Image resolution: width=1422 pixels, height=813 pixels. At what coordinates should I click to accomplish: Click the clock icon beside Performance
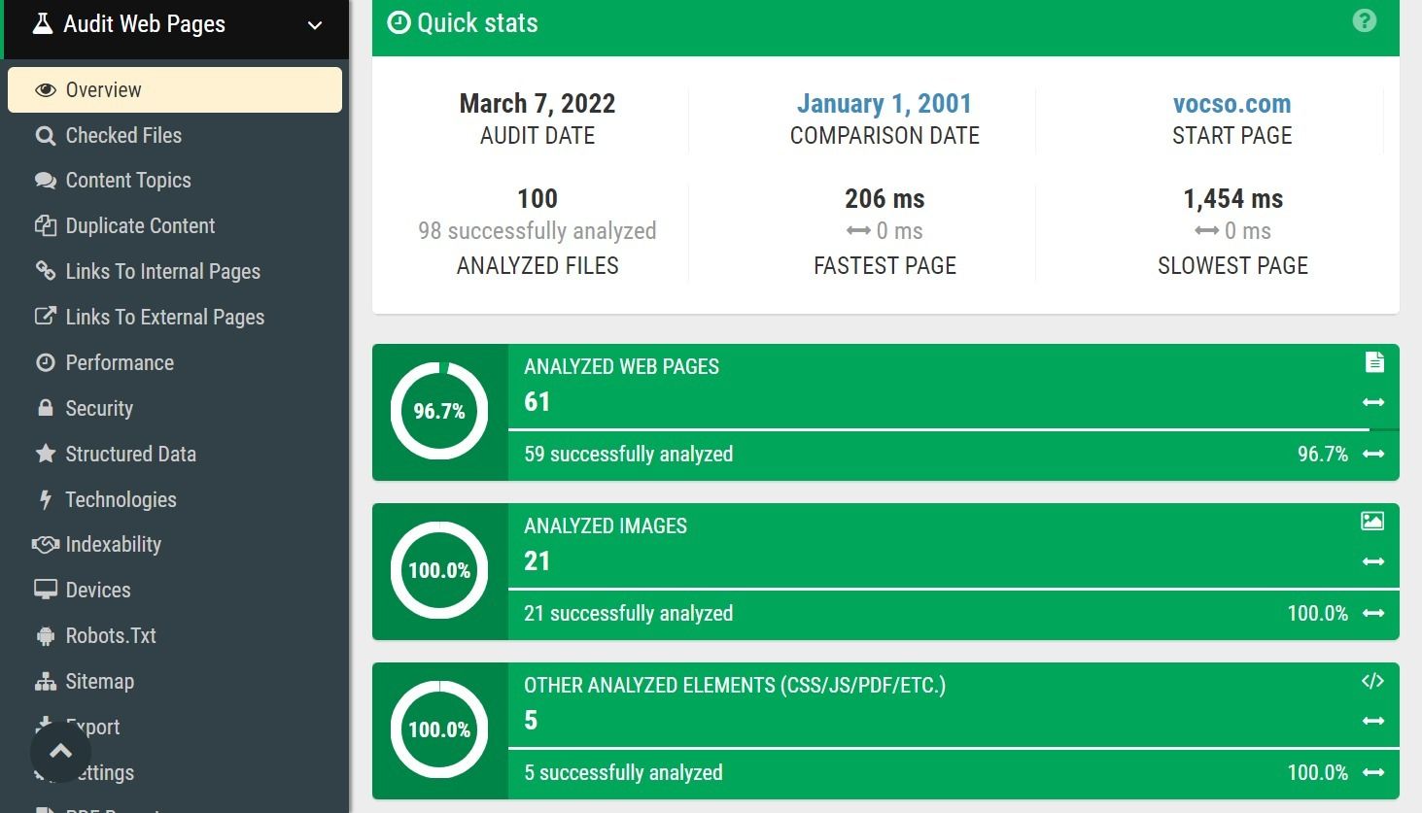[x=46, y=362]
